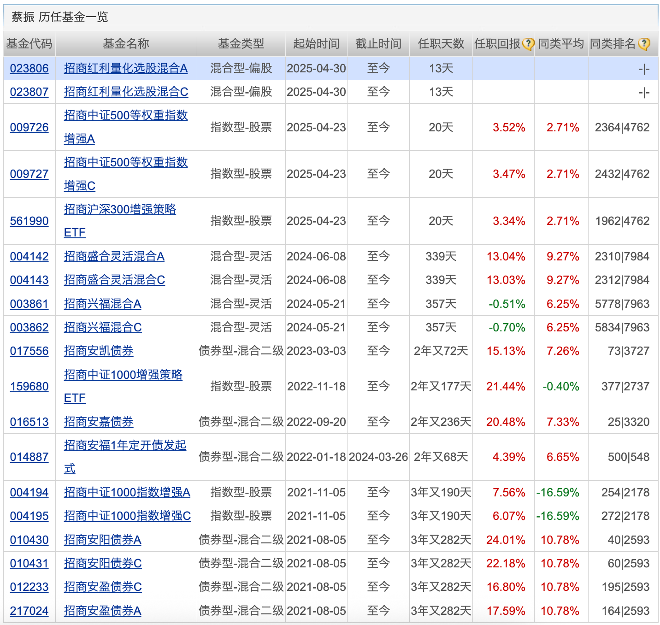Click the 任职天数 column header
The width and height of the screenshot is (660, 625).
pos(441,44)
